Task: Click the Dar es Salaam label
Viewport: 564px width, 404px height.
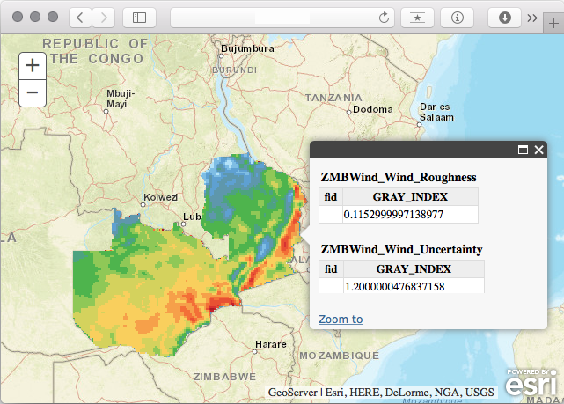Action: click(x=436, y=112)
